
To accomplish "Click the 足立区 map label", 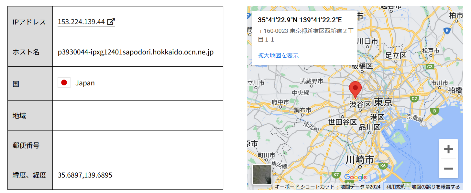I will click(x=396, y=55).
